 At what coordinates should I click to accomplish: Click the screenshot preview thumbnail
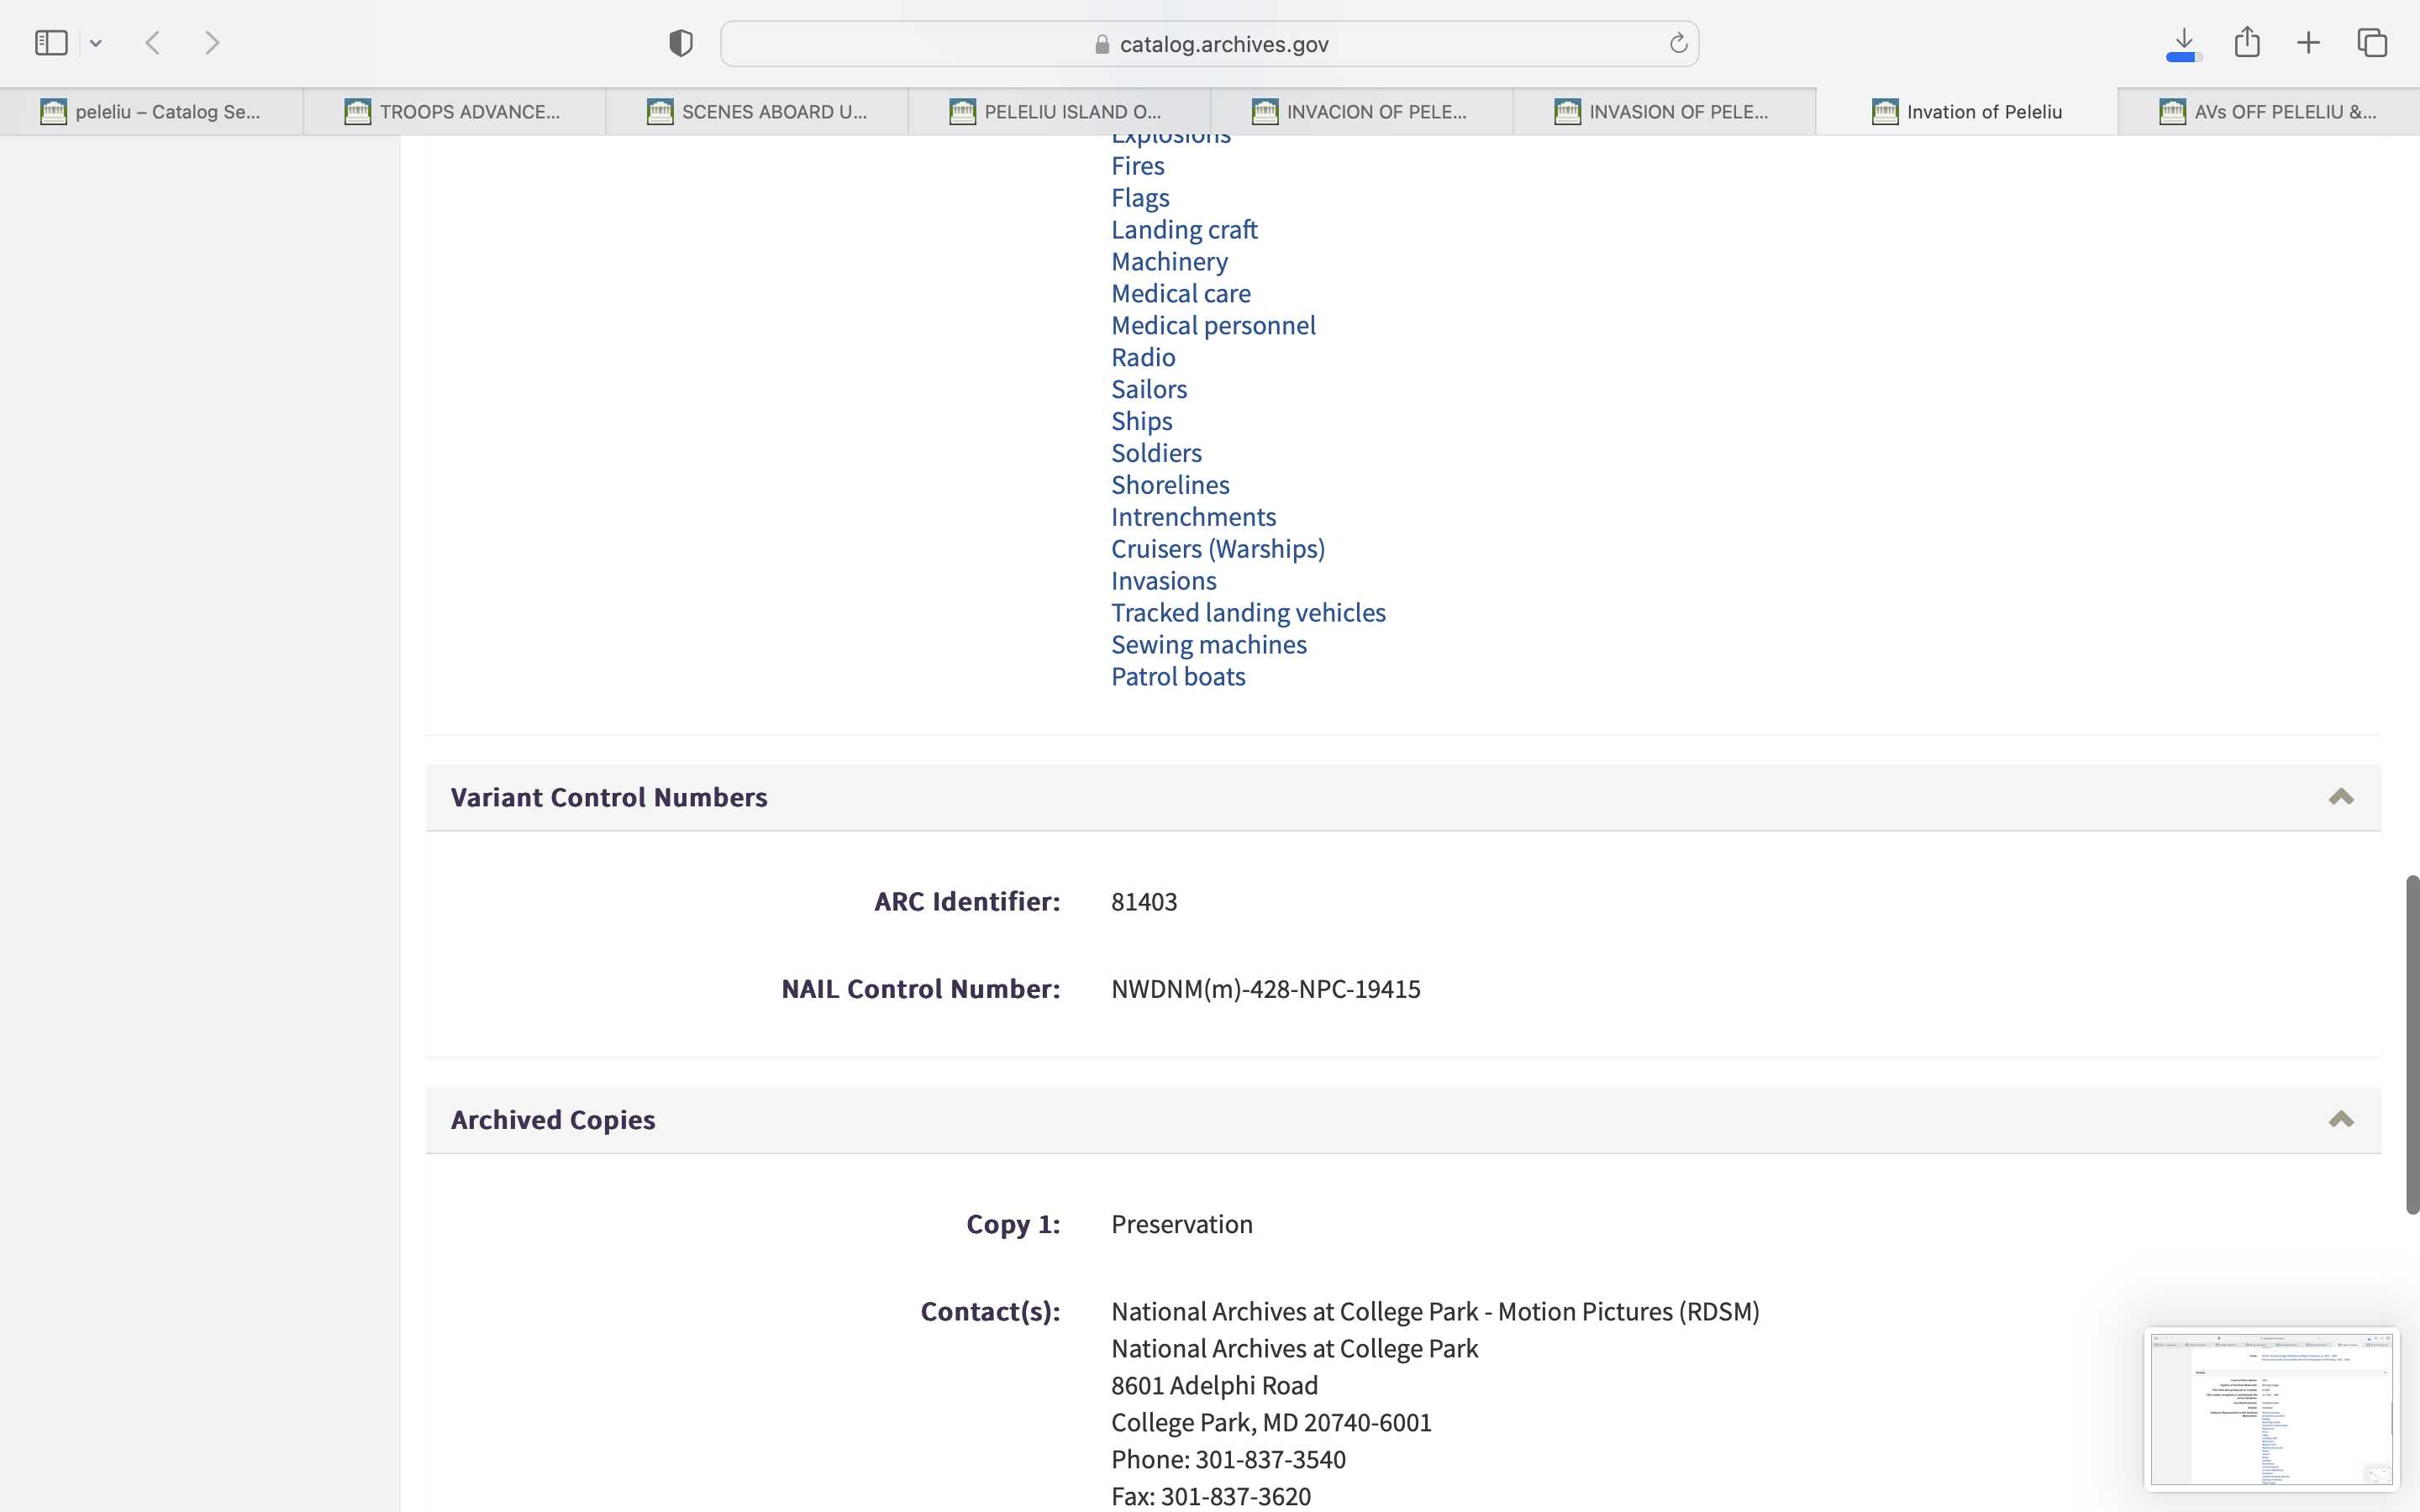click(x=2271, y=1408)
